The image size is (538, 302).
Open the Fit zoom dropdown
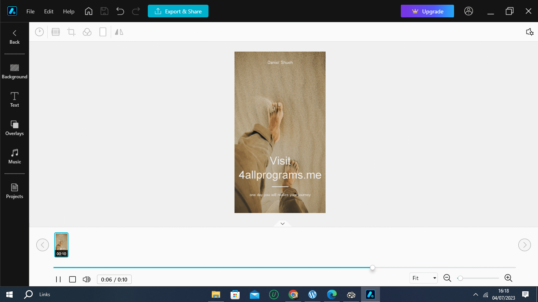click(x=424, y=278)
